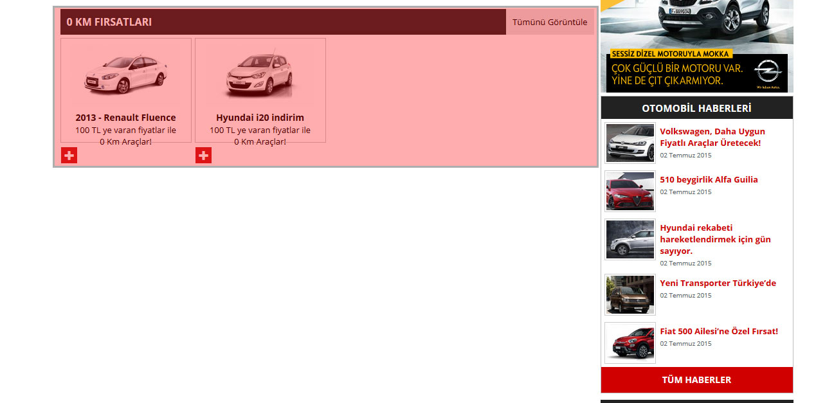Open Fiat 500 Ailesi'ne Özel Fırsat article
816x403 pixels.
coord(719,331)
